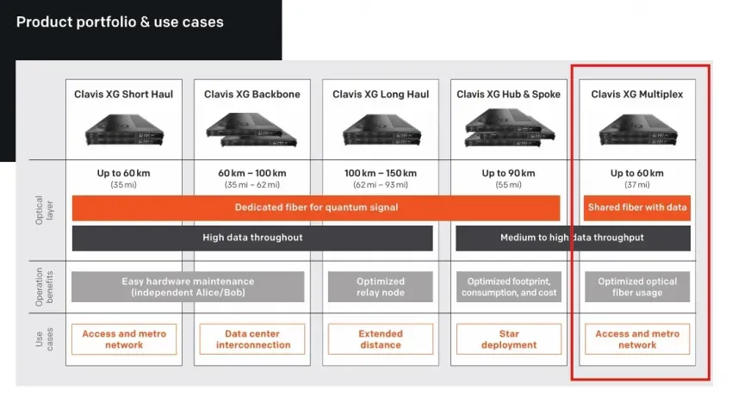
Task: Click the "Clavis XG Long Haul" heading
Action: [381, 94]
